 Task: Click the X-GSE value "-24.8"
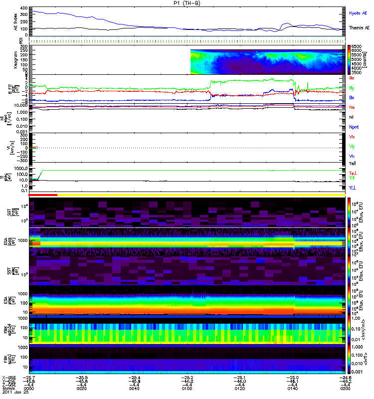point(345,378)
